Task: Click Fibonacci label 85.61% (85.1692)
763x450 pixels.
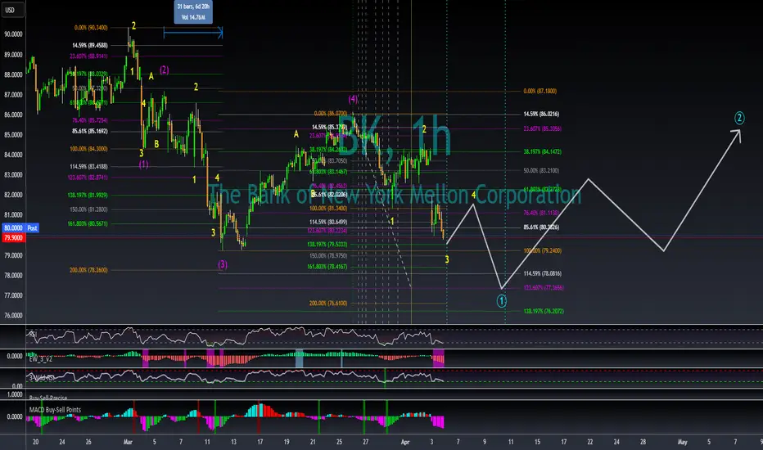Action: coord(90,131)
